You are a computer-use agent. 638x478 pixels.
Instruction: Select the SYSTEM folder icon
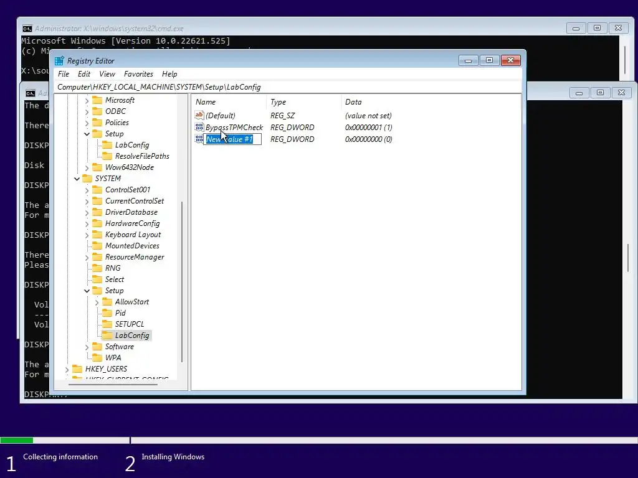(x=87, y=179)
